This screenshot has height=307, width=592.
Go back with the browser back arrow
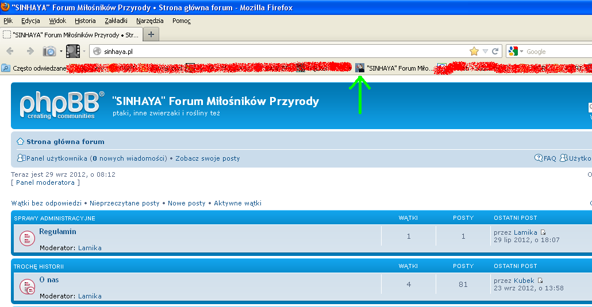click(10, 51)
